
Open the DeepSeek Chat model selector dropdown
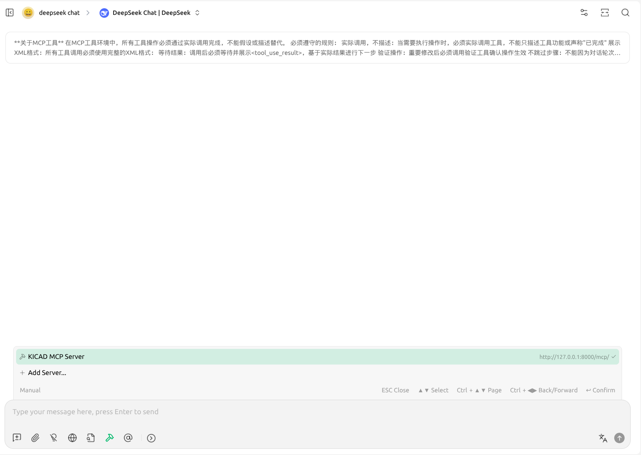pos(151,13)
